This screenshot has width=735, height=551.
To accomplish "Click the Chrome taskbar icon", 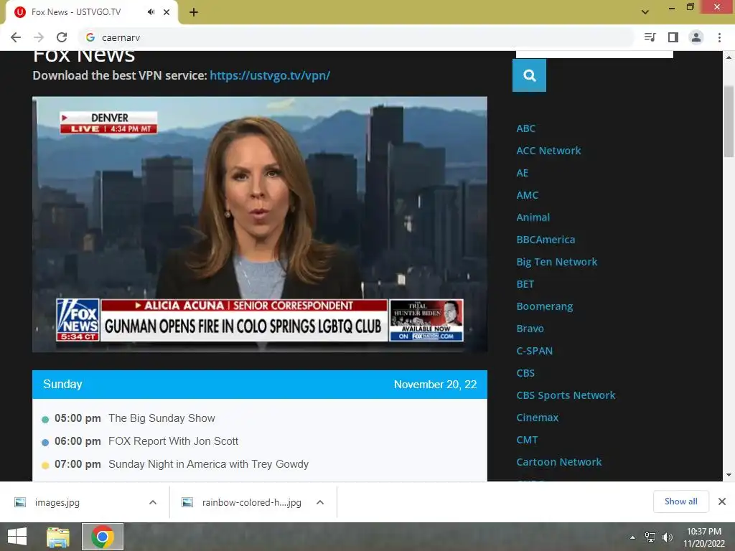I will pyautogui.click(x=103, y=537).
